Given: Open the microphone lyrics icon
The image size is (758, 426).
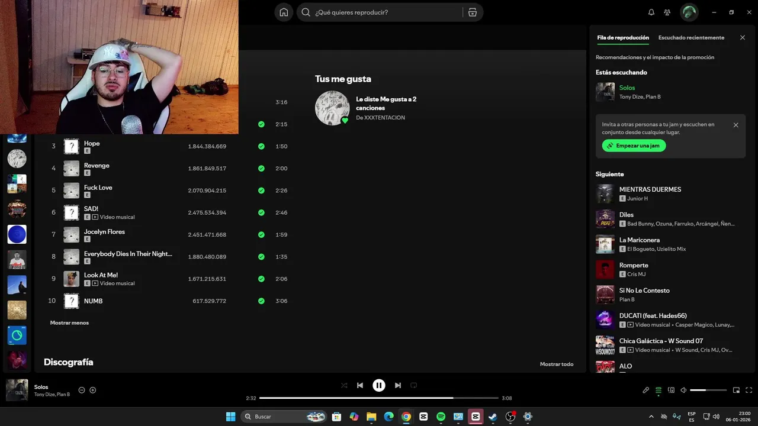Looking at the screenshot, I should point(646,390).
